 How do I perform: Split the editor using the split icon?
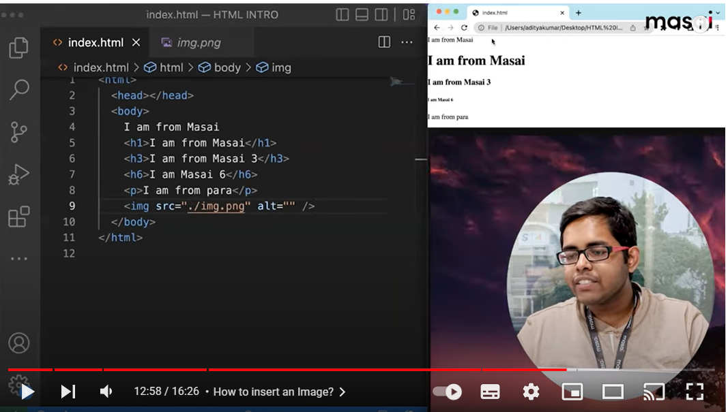point(385,42)
